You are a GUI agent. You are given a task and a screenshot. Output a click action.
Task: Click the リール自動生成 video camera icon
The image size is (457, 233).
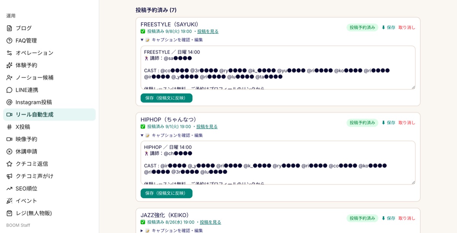click(10, 115)
